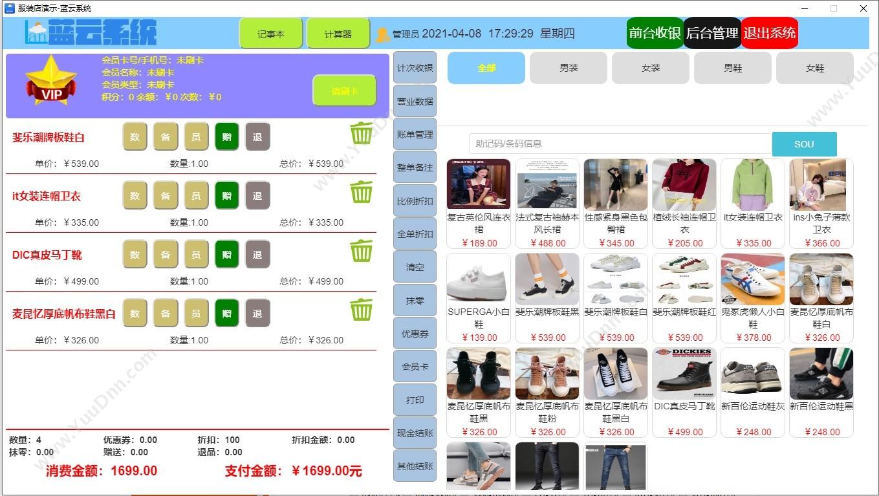Mark 斐乐潮牌板鞋白 as gift with 赠

pos(227,136)
